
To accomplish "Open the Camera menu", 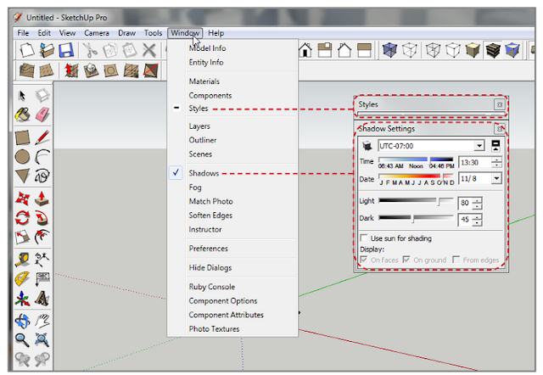I will point(96,33).
